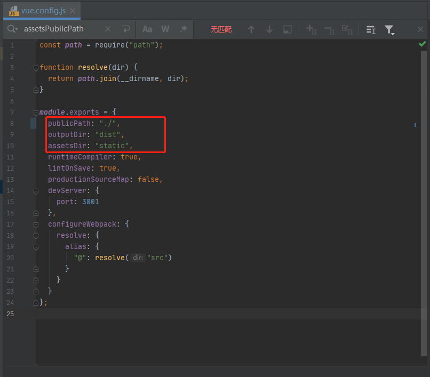Click line number 8 in gutter

[x=12, y=123]
